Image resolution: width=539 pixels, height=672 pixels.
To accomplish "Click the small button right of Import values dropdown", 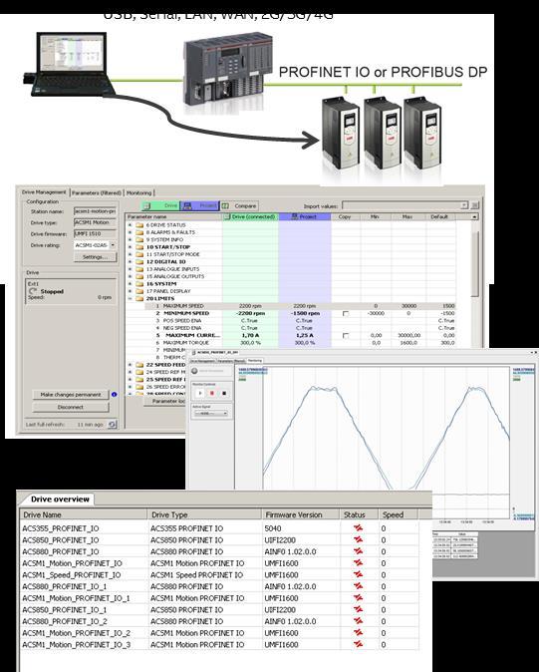I will (475, 205).
